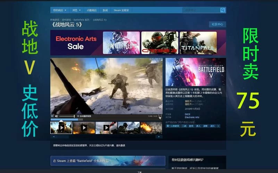
Task: Click the 《战地风云 5》 page title
Action: (x=67, y=25)
